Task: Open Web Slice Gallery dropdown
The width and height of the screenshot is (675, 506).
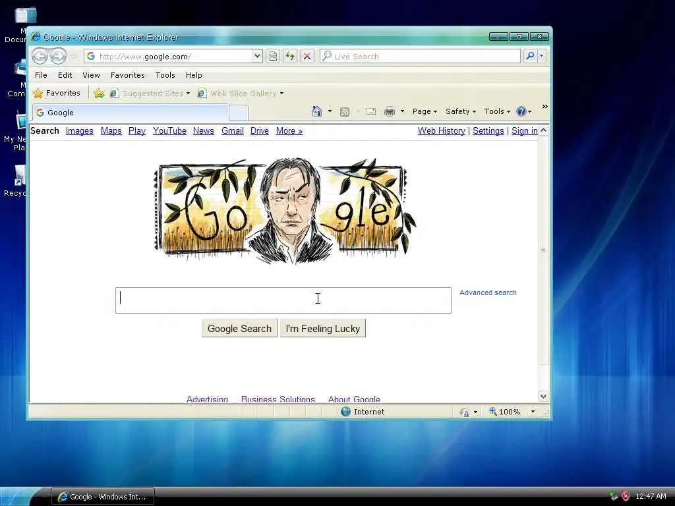Action: point(240,94)
